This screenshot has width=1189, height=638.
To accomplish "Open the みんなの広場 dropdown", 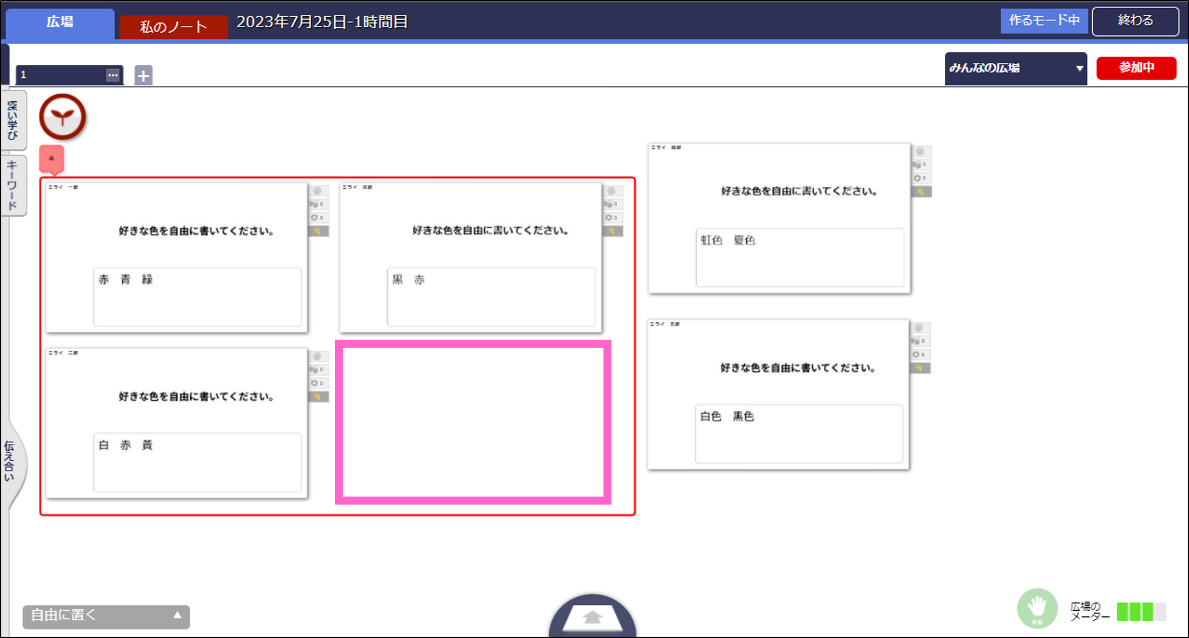I will coord(1015,68).
